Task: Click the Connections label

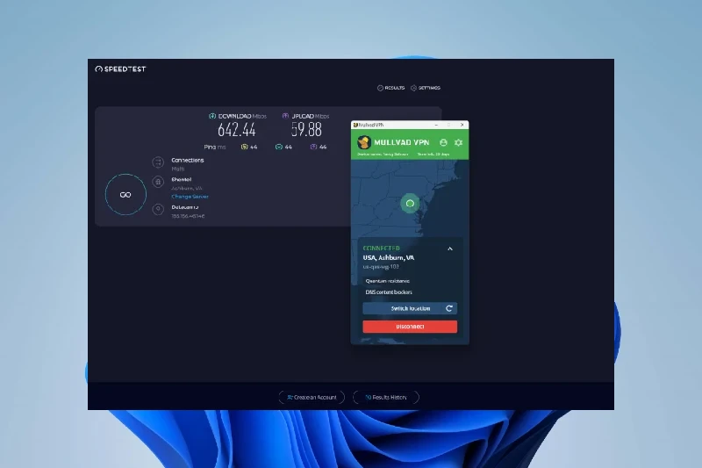Action: (x=188, y=160)
